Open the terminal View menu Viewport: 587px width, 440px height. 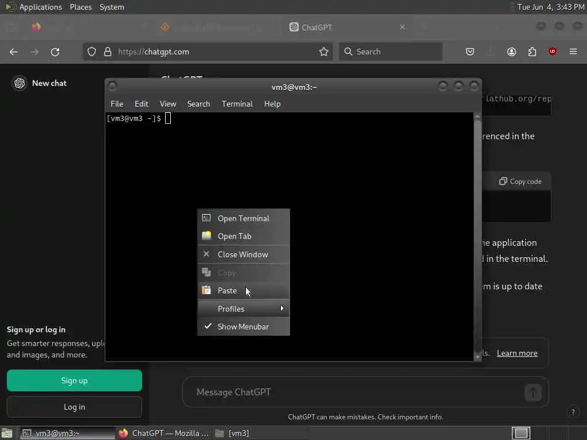click(x=168, y=104)
